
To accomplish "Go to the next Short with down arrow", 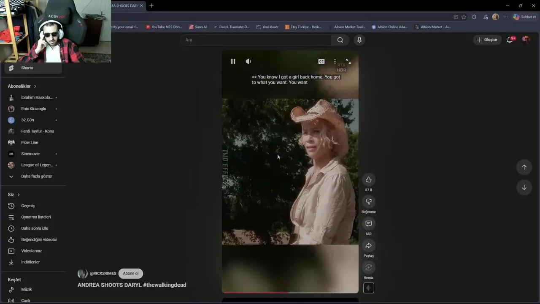I will tap(524, 187).
